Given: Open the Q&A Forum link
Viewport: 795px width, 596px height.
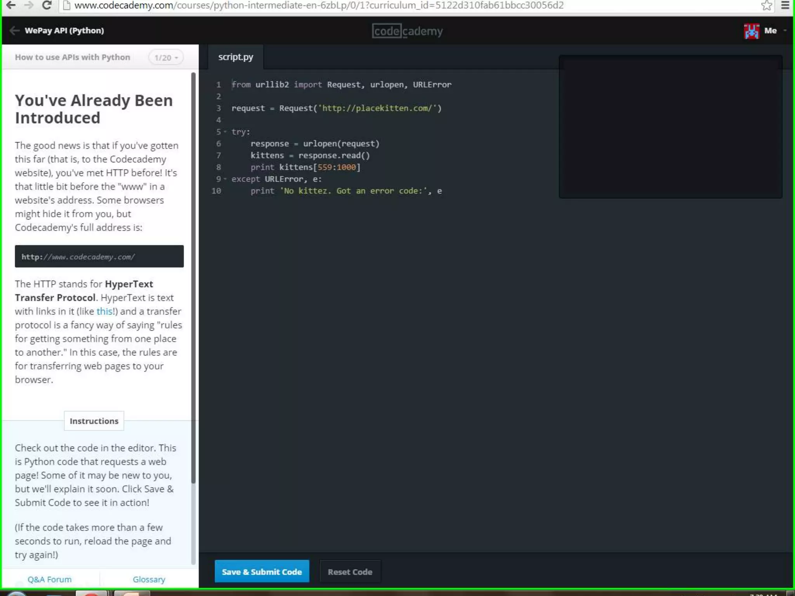Looking at the screenshot, I should click(49, 579).
